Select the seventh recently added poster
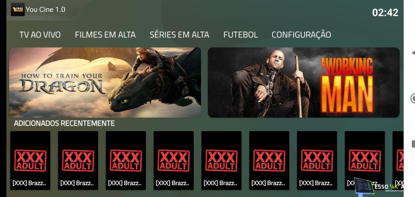 tap(317, 160)
